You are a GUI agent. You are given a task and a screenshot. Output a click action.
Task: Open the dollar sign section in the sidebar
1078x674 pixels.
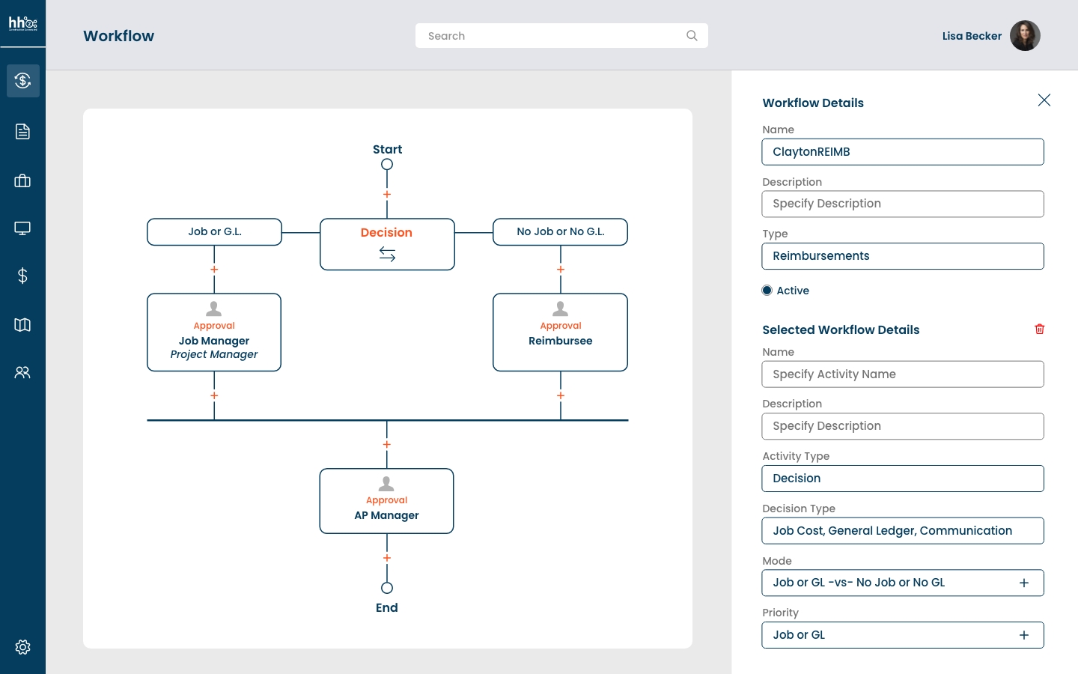click(x=22, y=276)
